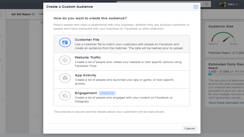This screenshot has height=137, width=244.
Task: Click the Mike username in header
Action: (231, 4)
